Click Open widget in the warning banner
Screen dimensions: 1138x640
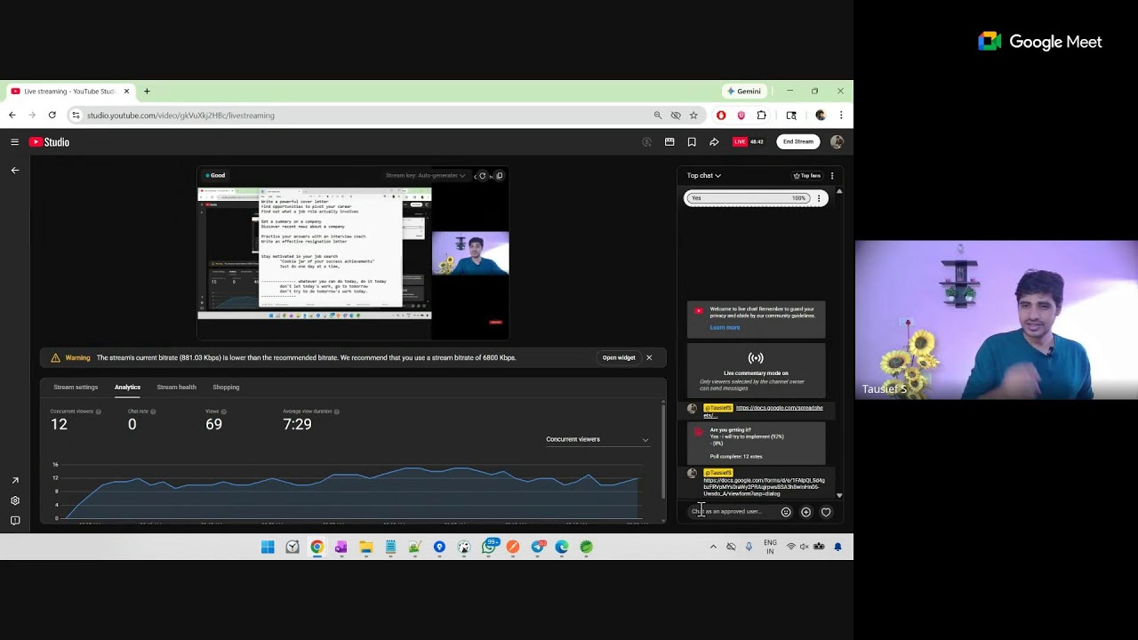click(x=619, y=357)
